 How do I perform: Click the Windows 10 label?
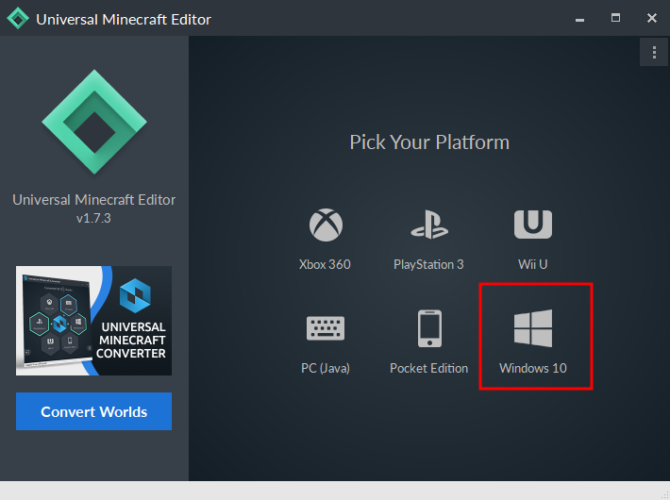(533, 368)
